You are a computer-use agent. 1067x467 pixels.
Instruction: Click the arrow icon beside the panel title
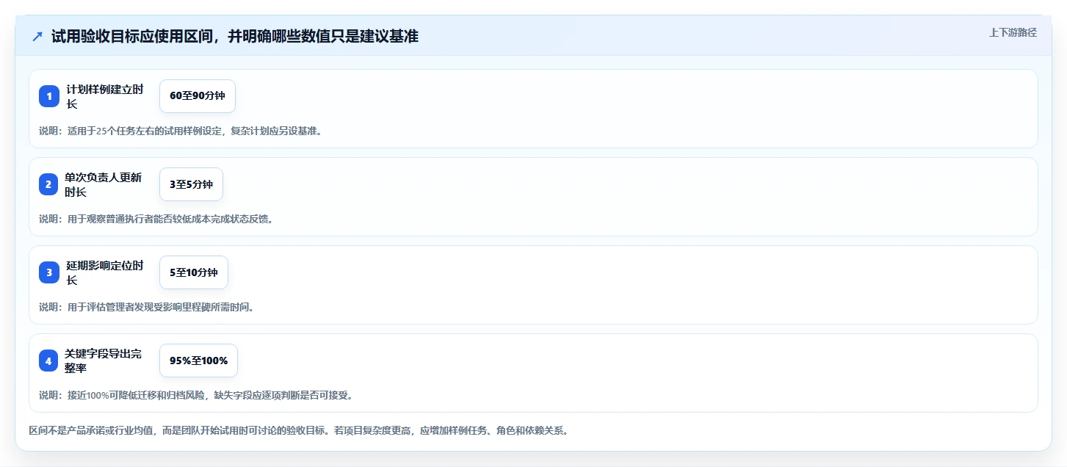tap(37, 37)
